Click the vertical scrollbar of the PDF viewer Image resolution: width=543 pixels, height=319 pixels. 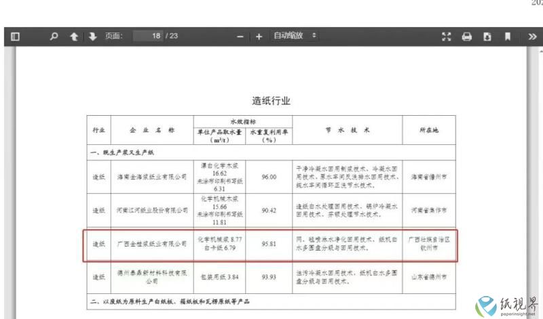point(540,183)
